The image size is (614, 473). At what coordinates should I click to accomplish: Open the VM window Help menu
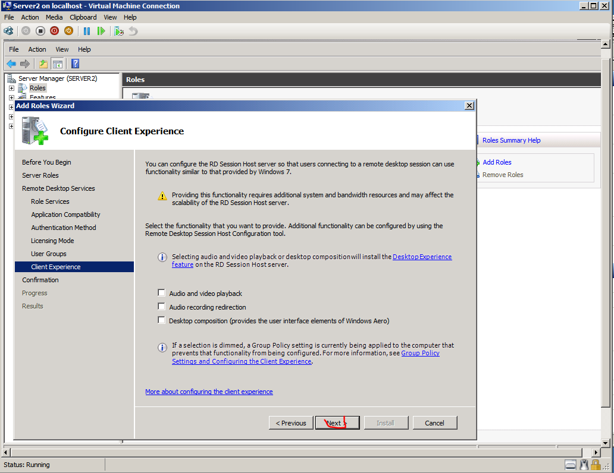[130, 17]
